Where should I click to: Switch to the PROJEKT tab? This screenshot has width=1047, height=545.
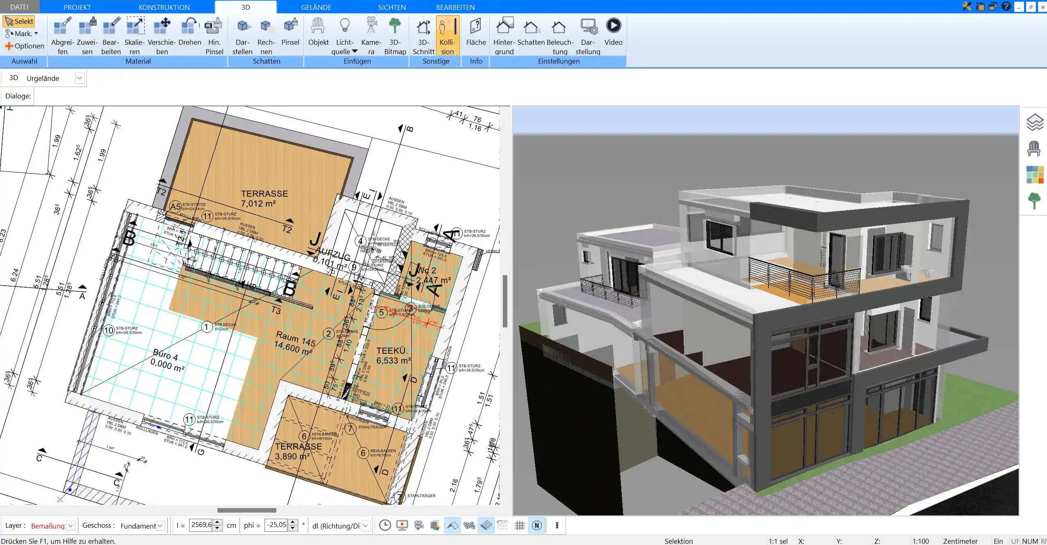[77, 7]
